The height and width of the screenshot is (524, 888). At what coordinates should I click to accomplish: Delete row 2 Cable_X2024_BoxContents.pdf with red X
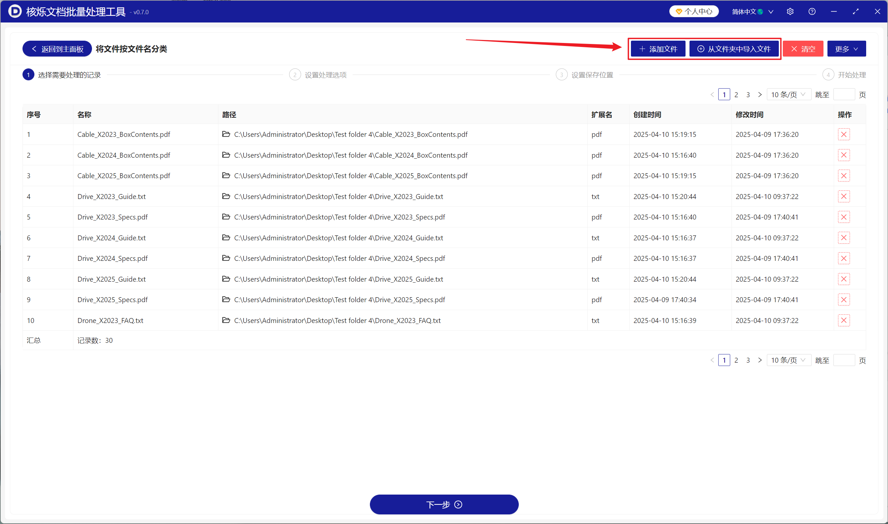(x=844, y=155)
